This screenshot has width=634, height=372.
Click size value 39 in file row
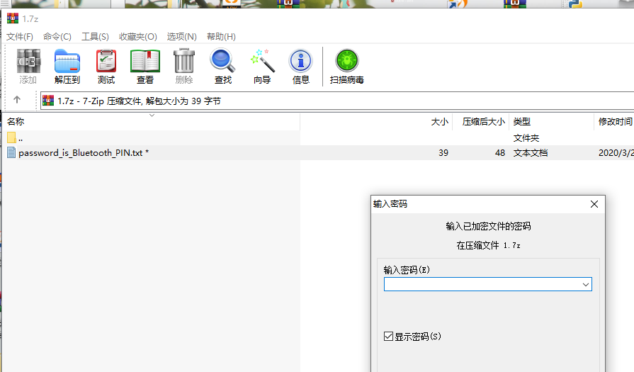(x=443, y=153)
